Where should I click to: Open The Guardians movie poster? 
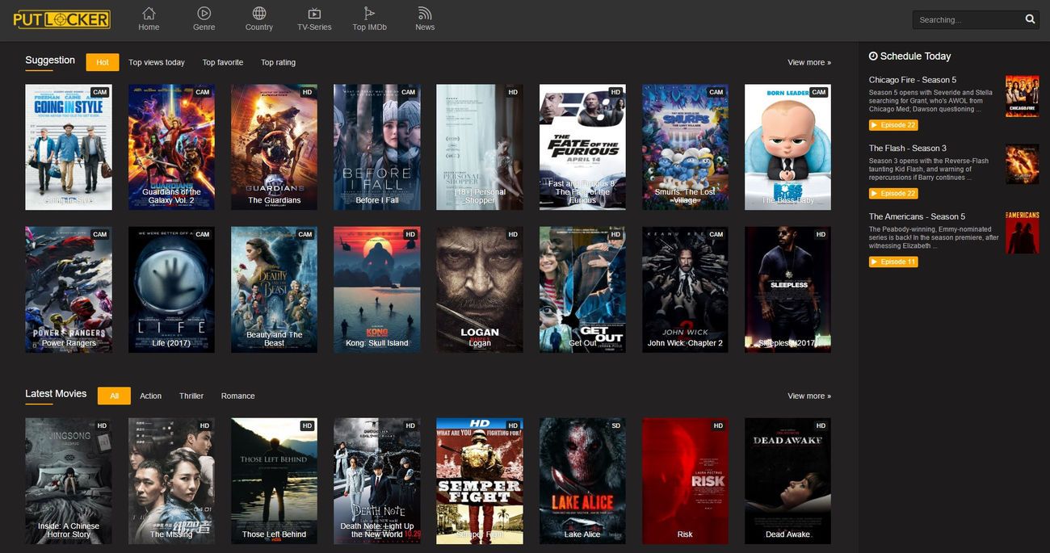[x=274, y=147]
